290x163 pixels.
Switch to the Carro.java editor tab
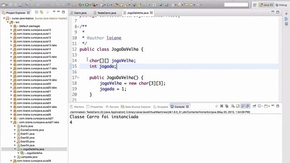pyautogui.click(x=78, y=13)
